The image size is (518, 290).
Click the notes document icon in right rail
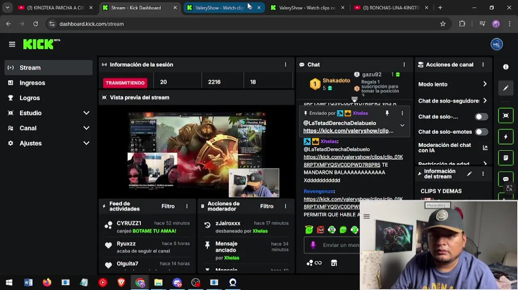pos(506,158)
